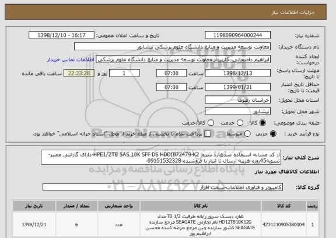Click the request creator field ابراهیم دامنجانی
Screen dimensions: 336x238
click(183, 60)
